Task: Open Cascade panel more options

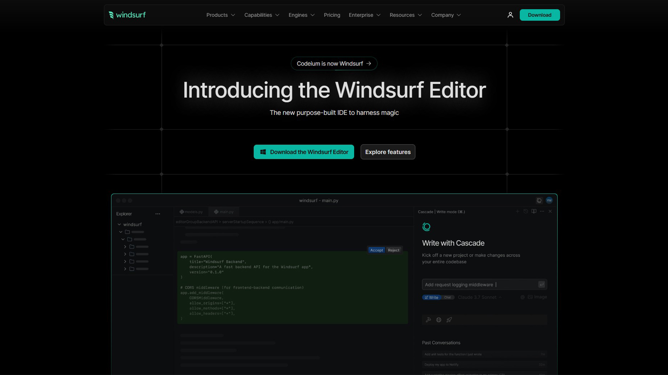Action: [x=542, y=211]
